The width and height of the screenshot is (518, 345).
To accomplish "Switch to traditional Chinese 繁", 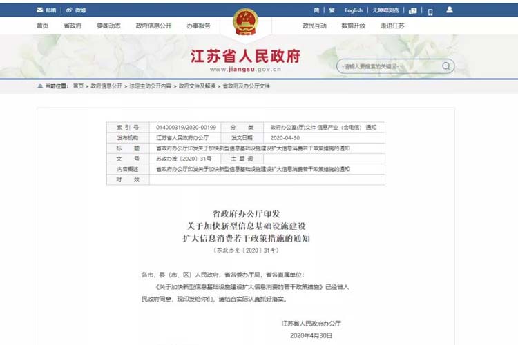I will (x=332, y=10).
